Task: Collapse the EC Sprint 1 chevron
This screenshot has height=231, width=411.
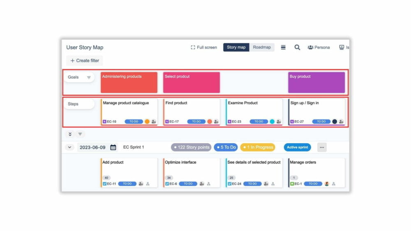Action: point(69,147)
